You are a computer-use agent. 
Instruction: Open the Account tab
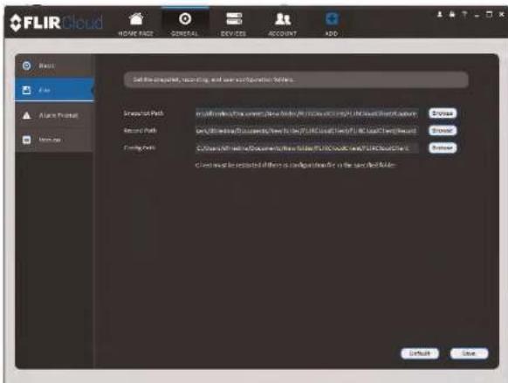coord(283,24)
